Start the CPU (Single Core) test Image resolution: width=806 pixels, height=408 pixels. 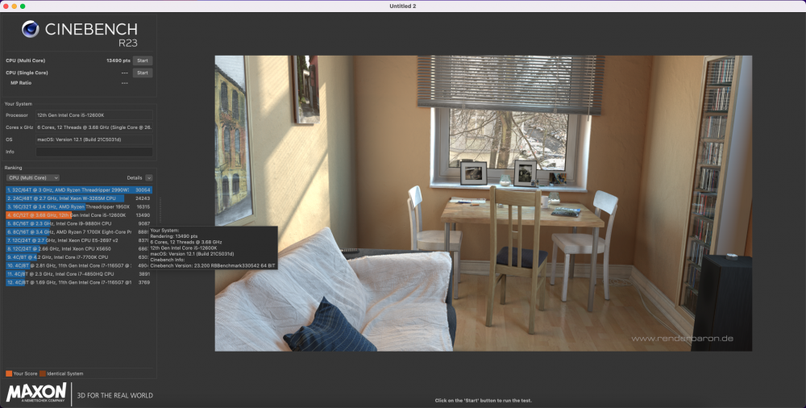pos(143,73)
